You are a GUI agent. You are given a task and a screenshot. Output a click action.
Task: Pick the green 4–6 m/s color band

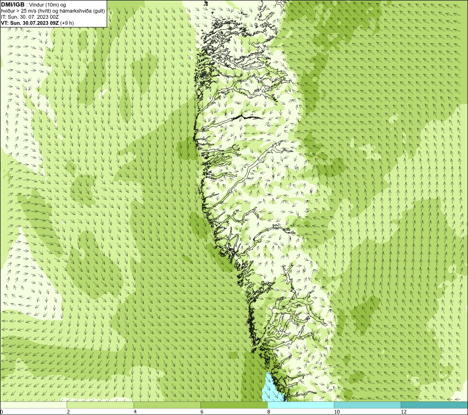click(167, 405)
